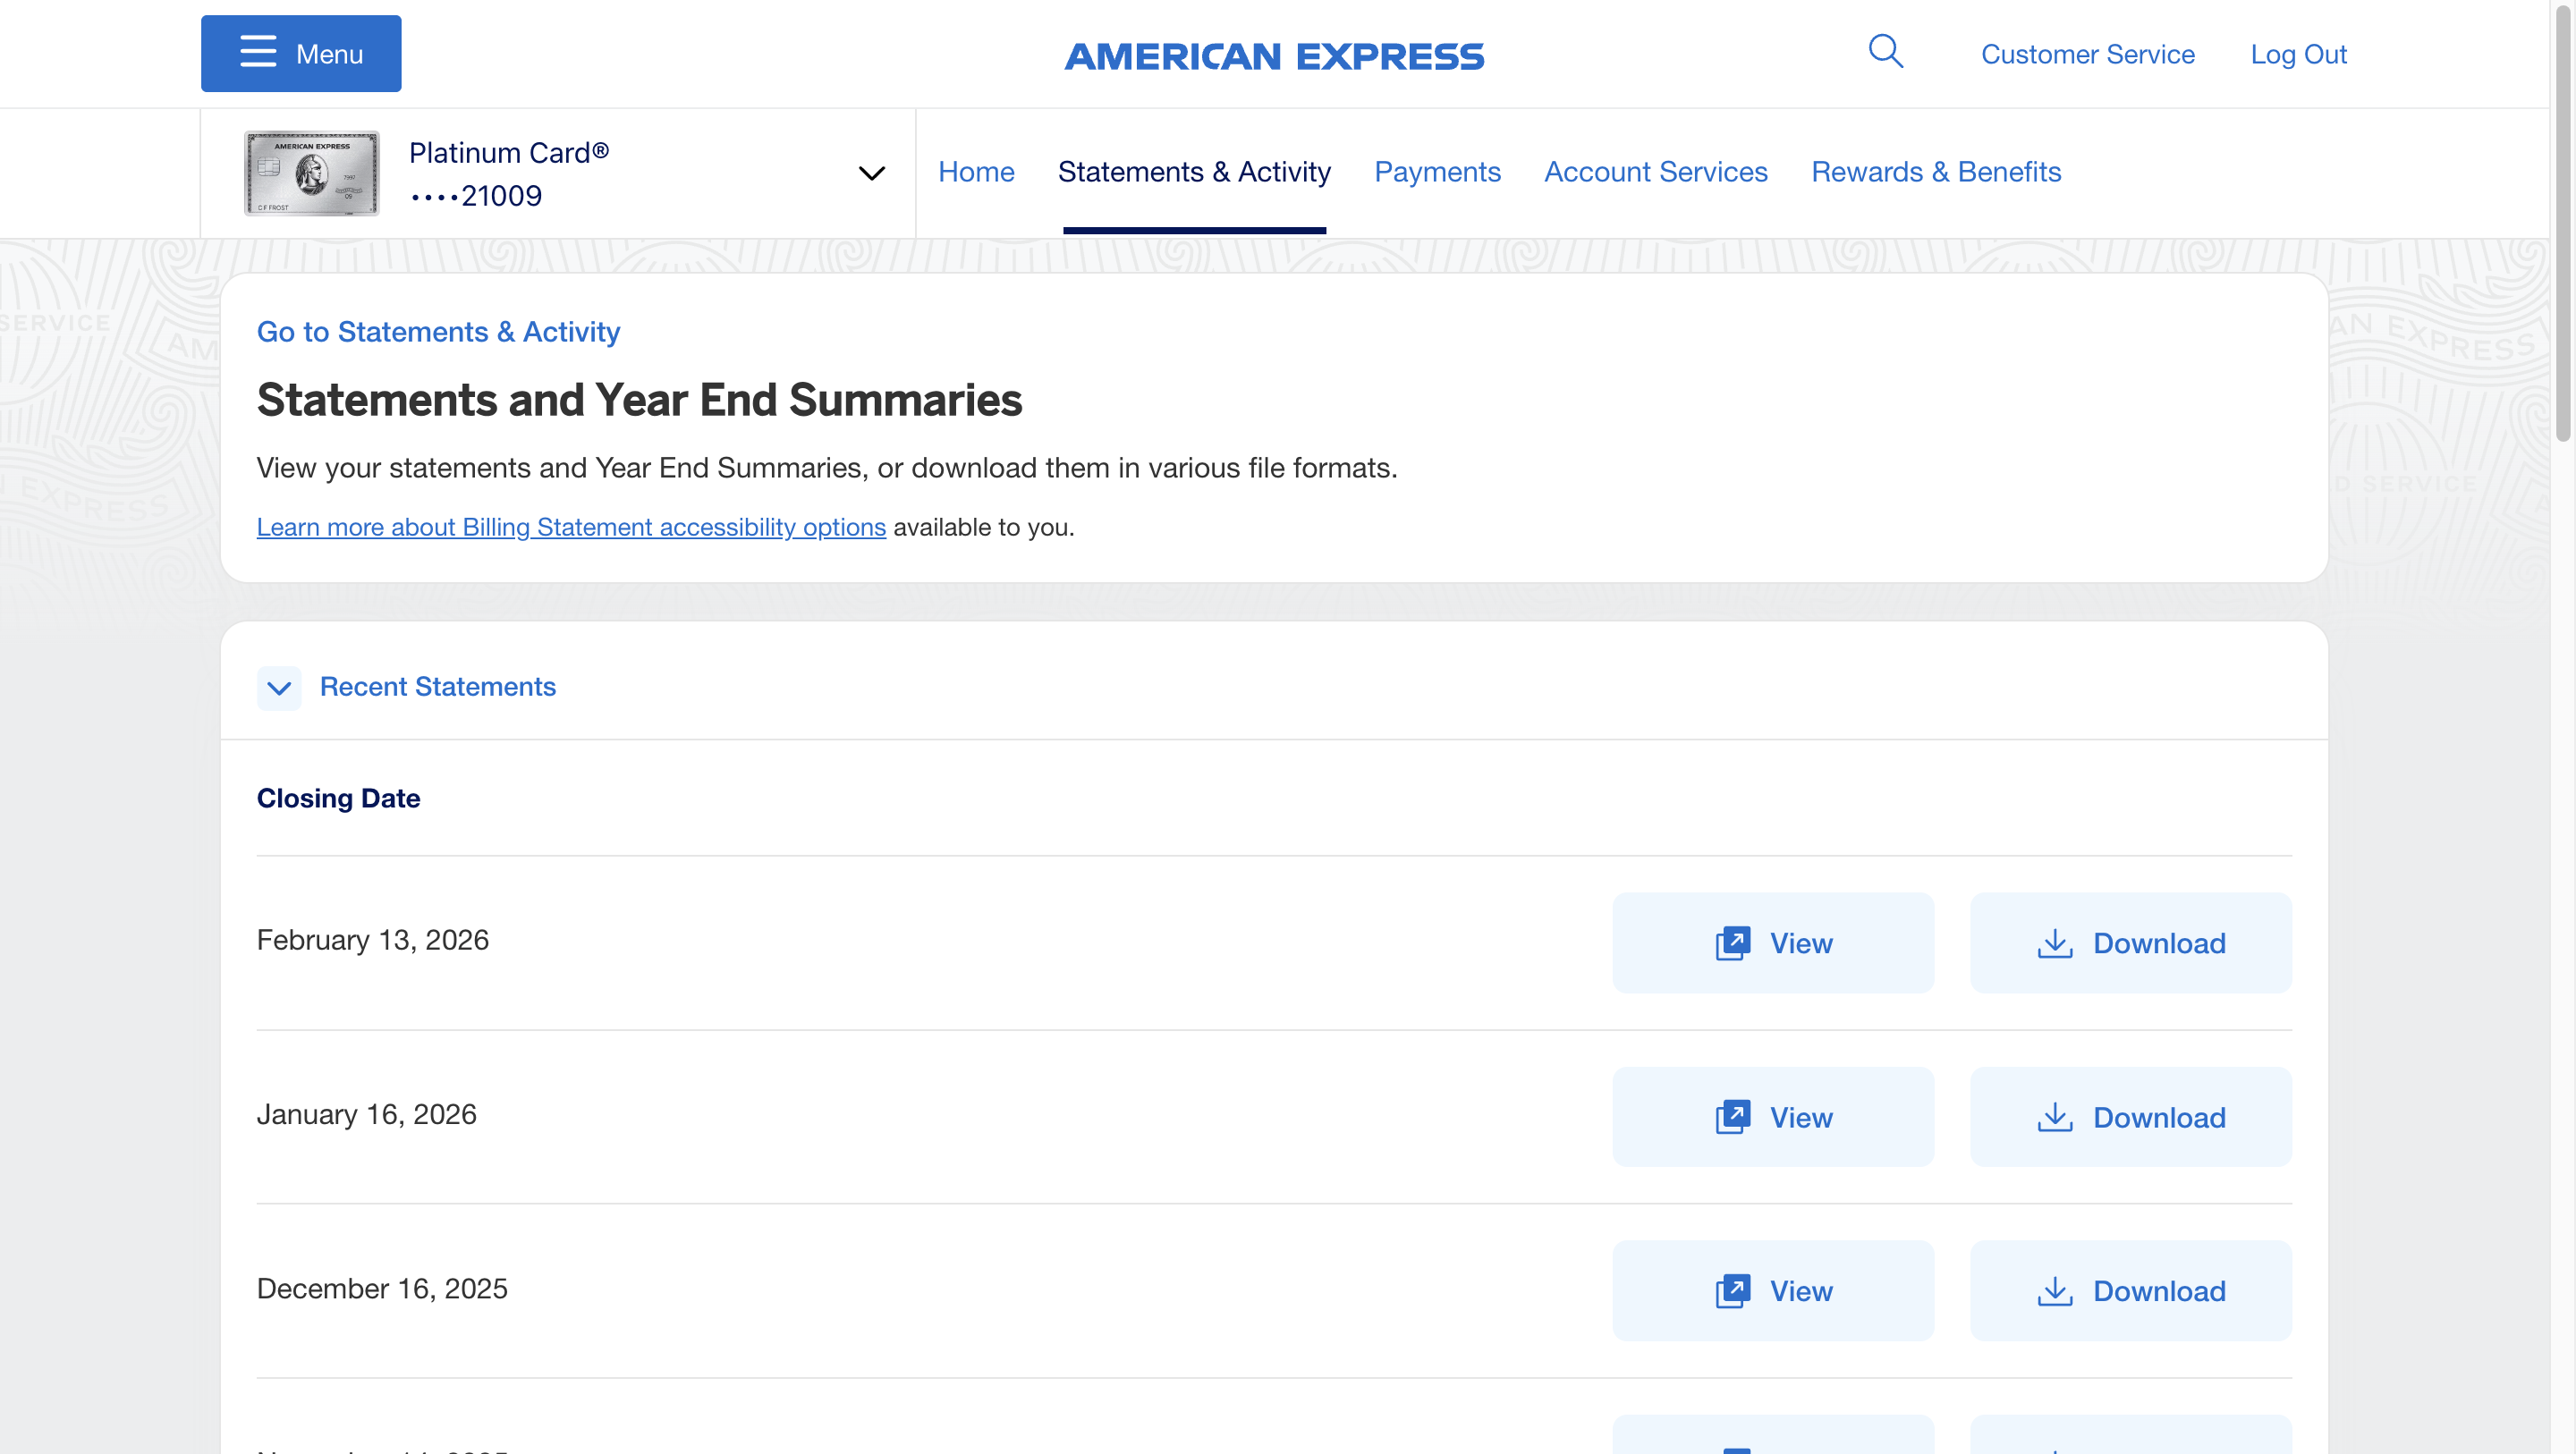Click the American Express logo

(1274, 56)
